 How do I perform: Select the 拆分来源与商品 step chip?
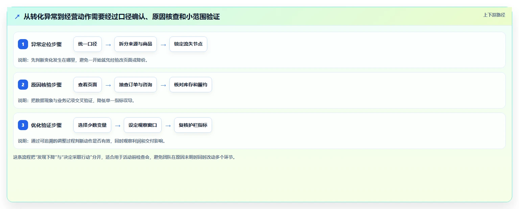(x=136, y=44)
